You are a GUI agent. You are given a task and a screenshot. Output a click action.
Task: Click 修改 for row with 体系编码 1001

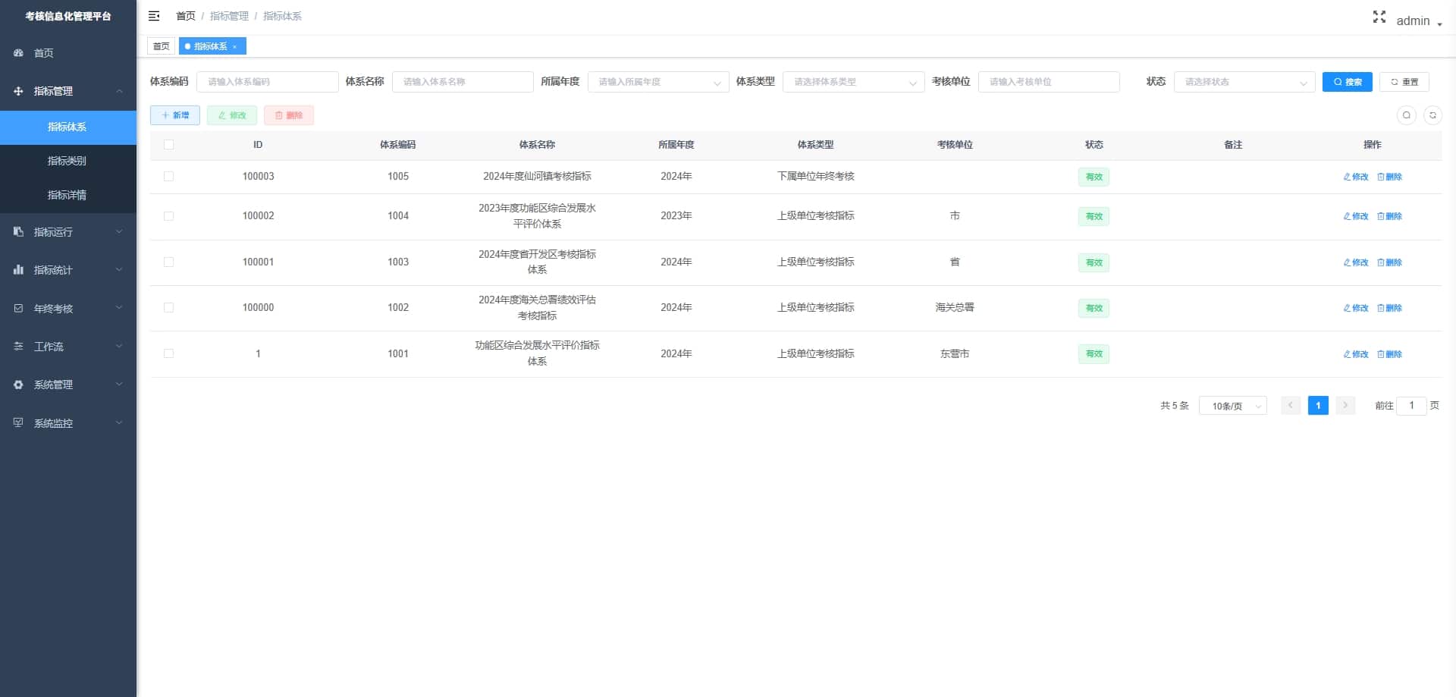(1356, 354)
